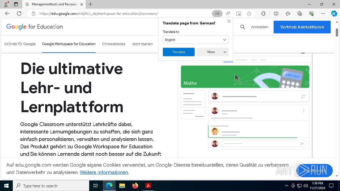This screenshot has width=340, height=191.
Task: Open Microsoft Edge from taskbar
Action: pos(109,186)
